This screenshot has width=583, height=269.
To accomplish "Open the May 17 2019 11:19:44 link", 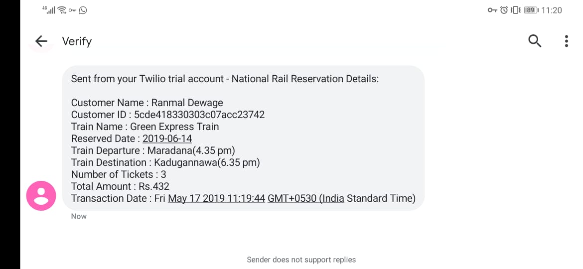I will pos(216,198).
